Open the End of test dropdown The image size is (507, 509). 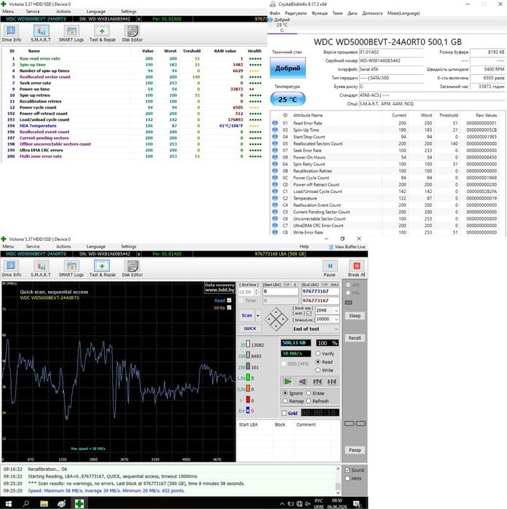(x=315, y=329)
